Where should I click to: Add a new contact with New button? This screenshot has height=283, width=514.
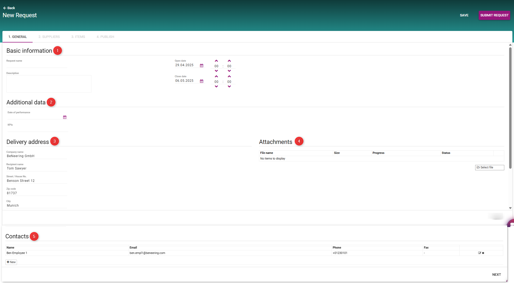[11, 262]
